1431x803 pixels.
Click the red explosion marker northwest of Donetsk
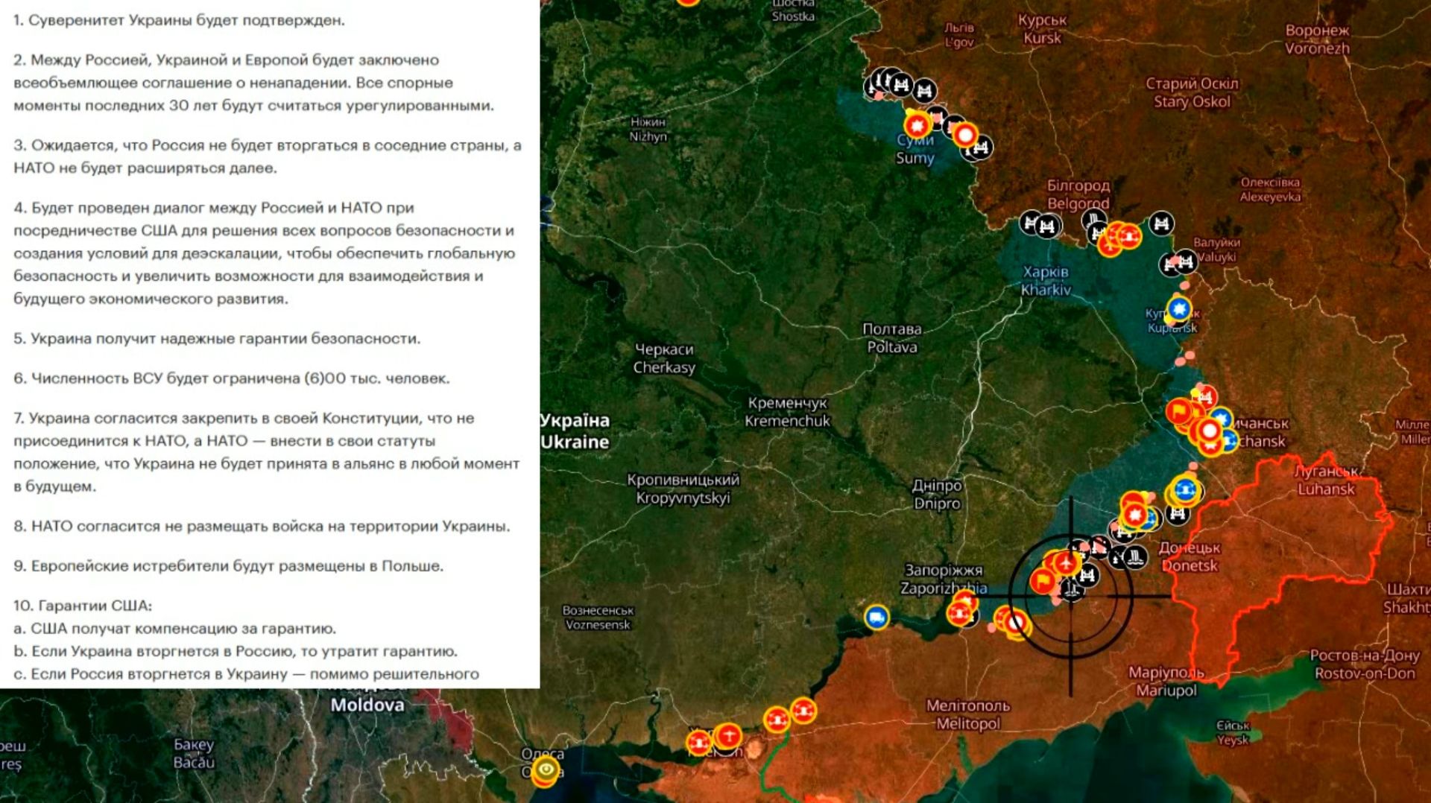tap(1134, 514)
